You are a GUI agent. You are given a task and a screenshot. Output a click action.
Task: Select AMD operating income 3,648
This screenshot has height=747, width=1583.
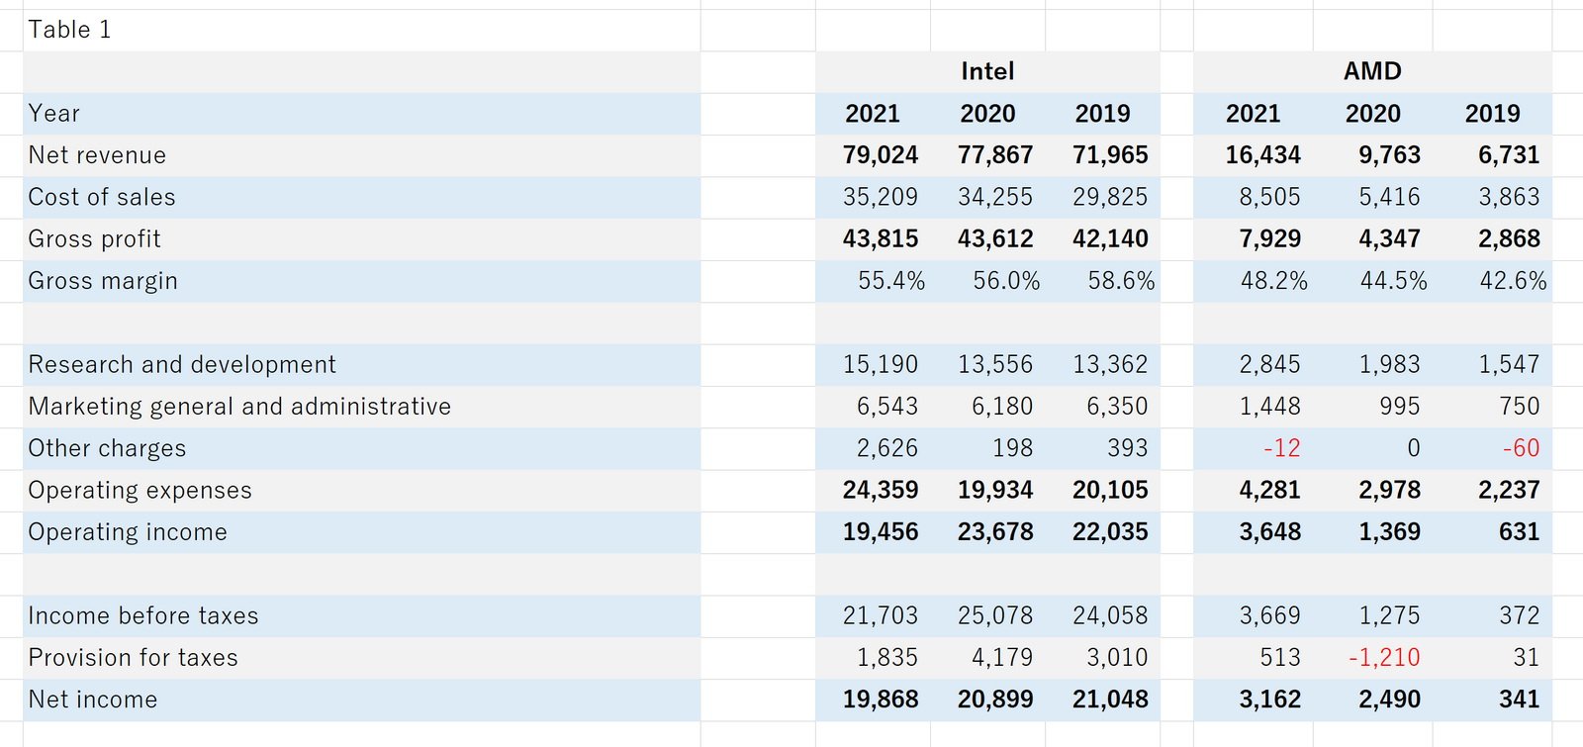click(x=1269, y=532)
